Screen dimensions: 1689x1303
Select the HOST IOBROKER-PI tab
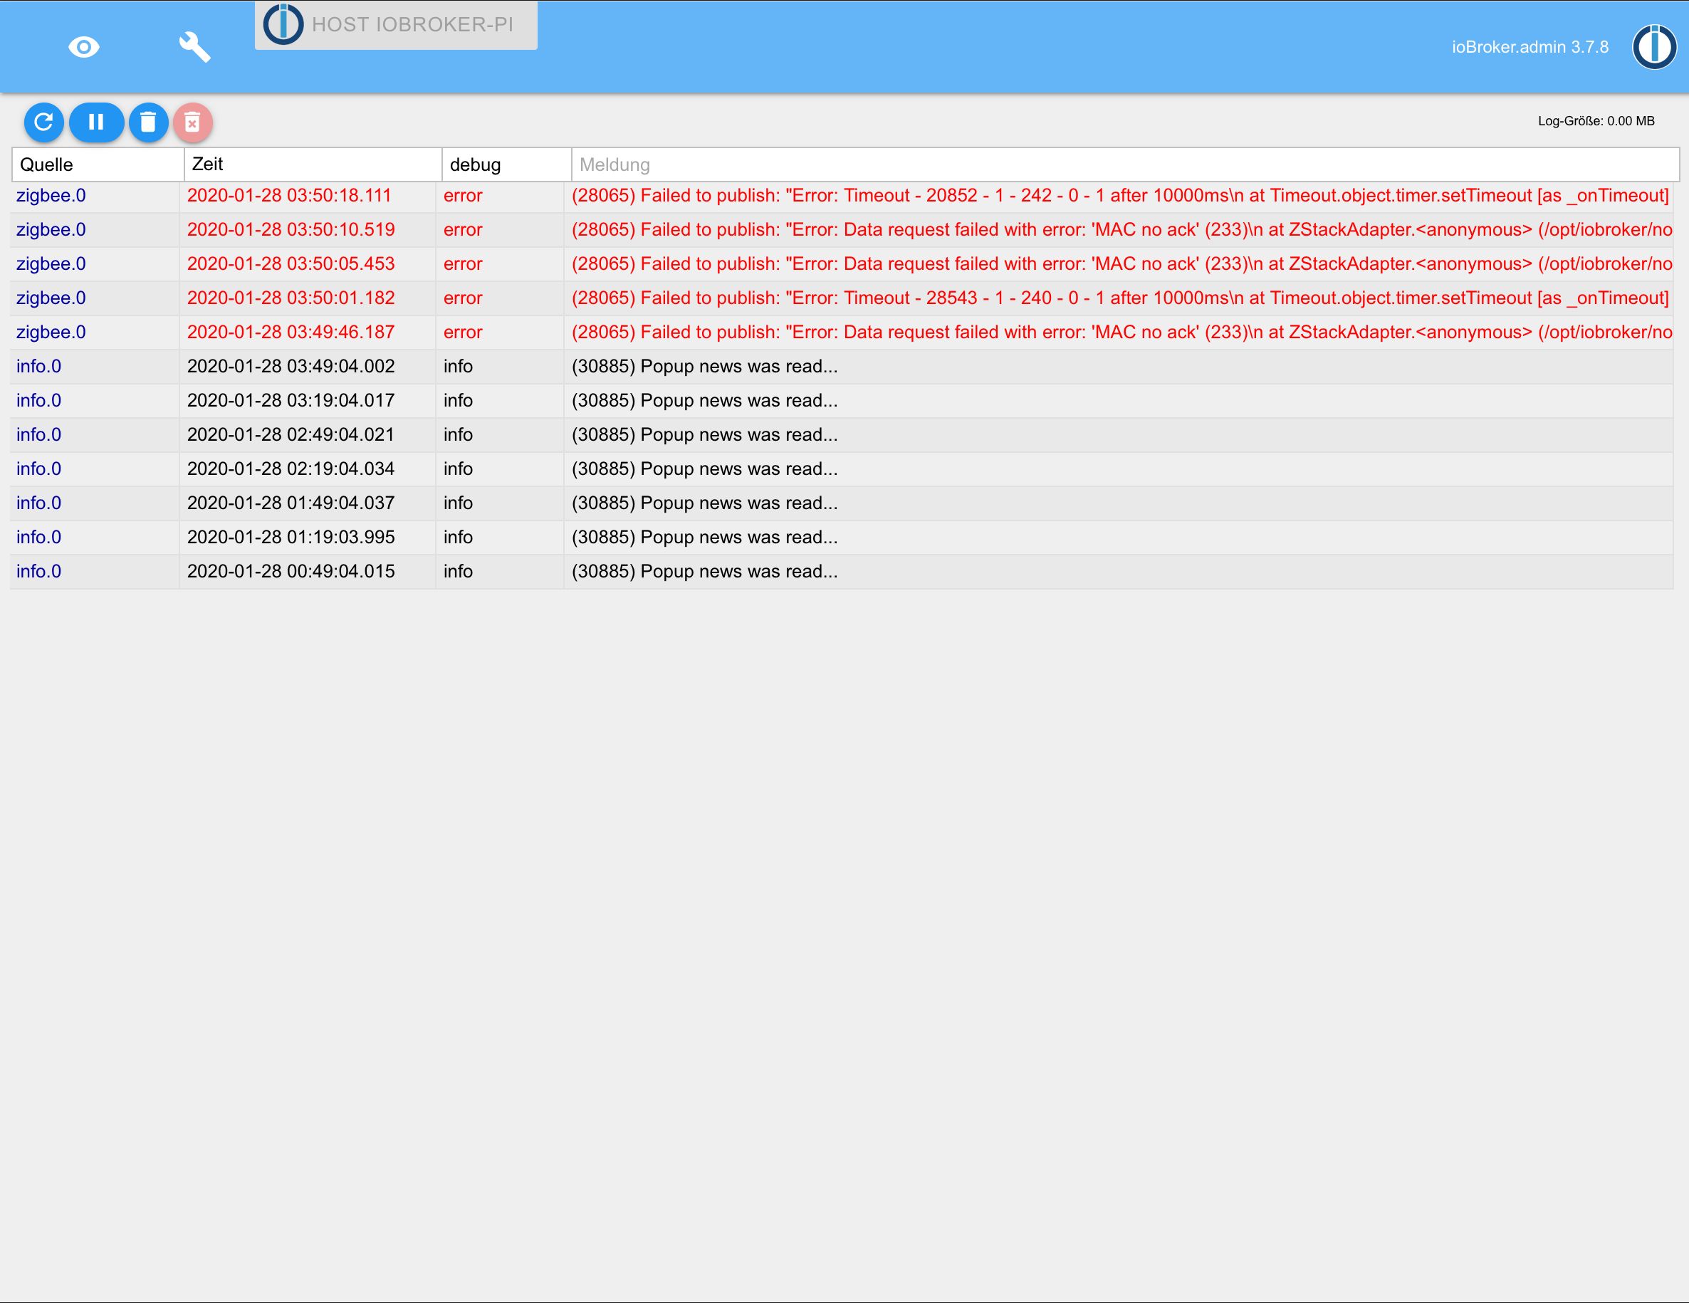(412, 25)
